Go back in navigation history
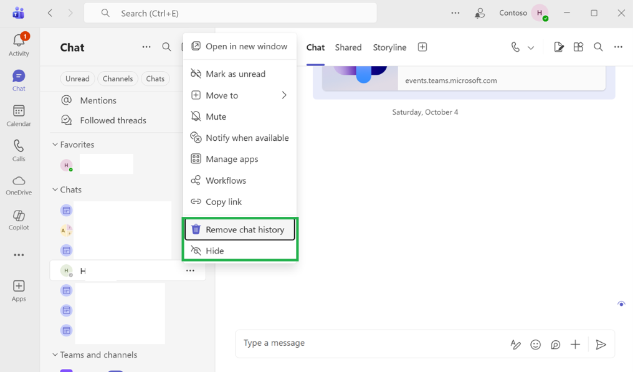Screen dimensions: 638x372 click(x=50, y=13)
